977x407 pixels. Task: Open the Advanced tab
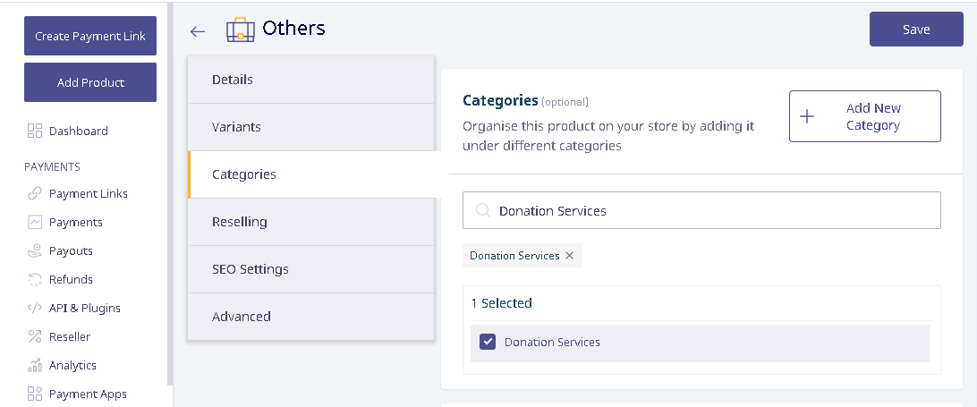pos(311,317)
